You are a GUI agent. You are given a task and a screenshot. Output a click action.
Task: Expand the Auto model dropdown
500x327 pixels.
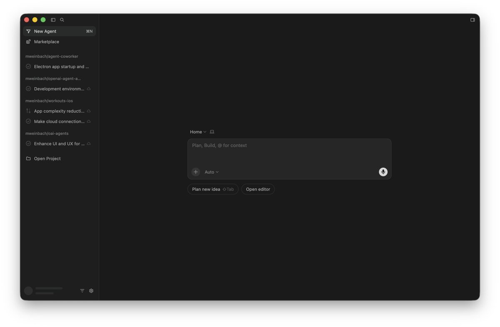pyautogui.click(x=212, y=172)
